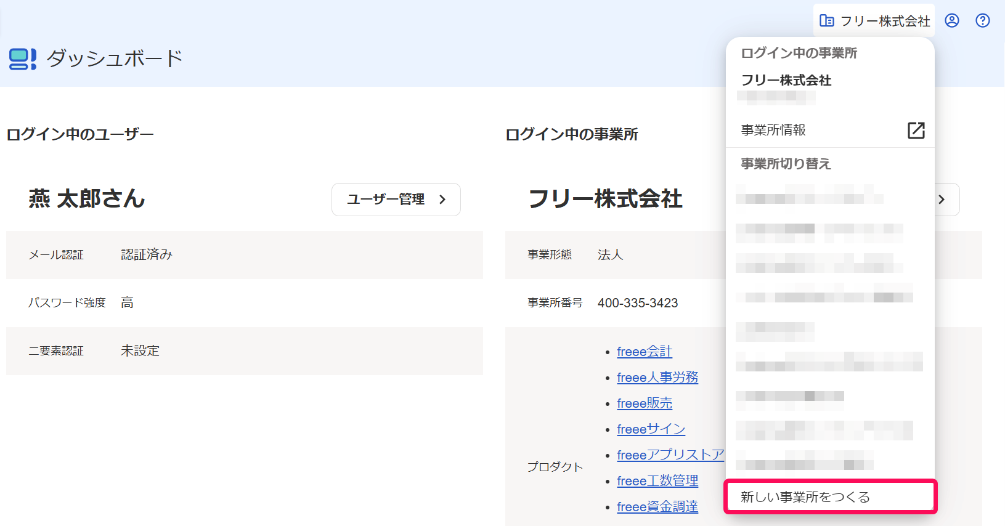
Task: Click the external link icon beside 事業所情報
Action: pos(916,130)
